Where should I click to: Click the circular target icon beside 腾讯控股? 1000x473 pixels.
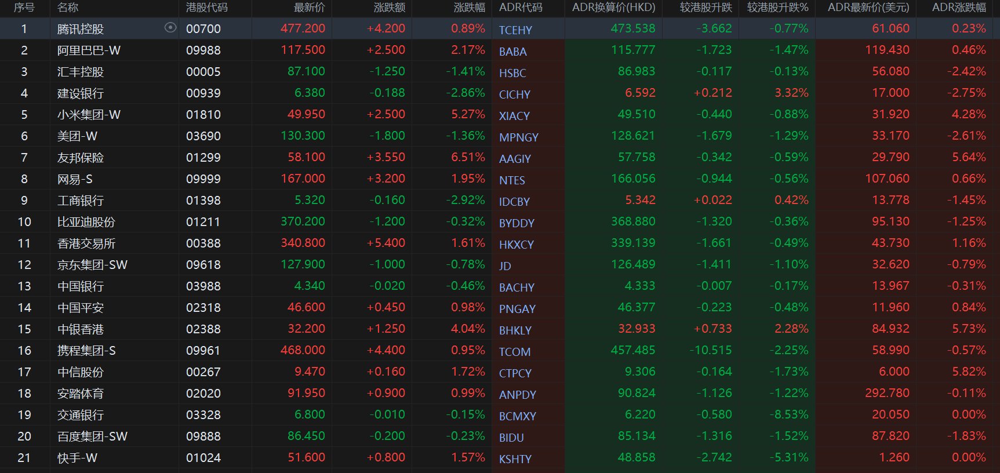tap(170, 27)
